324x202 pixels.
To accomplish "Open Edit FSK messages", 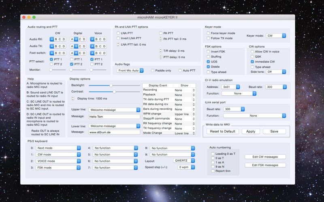I will pyautogui.click(x=265, y=165).
